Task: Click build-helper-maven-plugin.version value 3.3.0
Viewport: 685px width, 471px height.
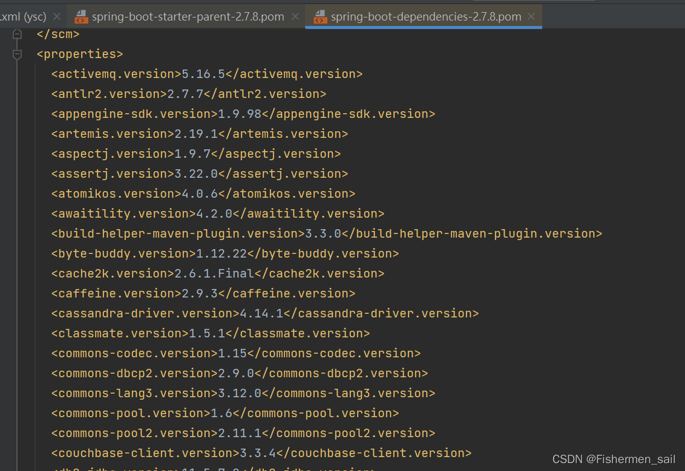Action: (x=323, y=233)
